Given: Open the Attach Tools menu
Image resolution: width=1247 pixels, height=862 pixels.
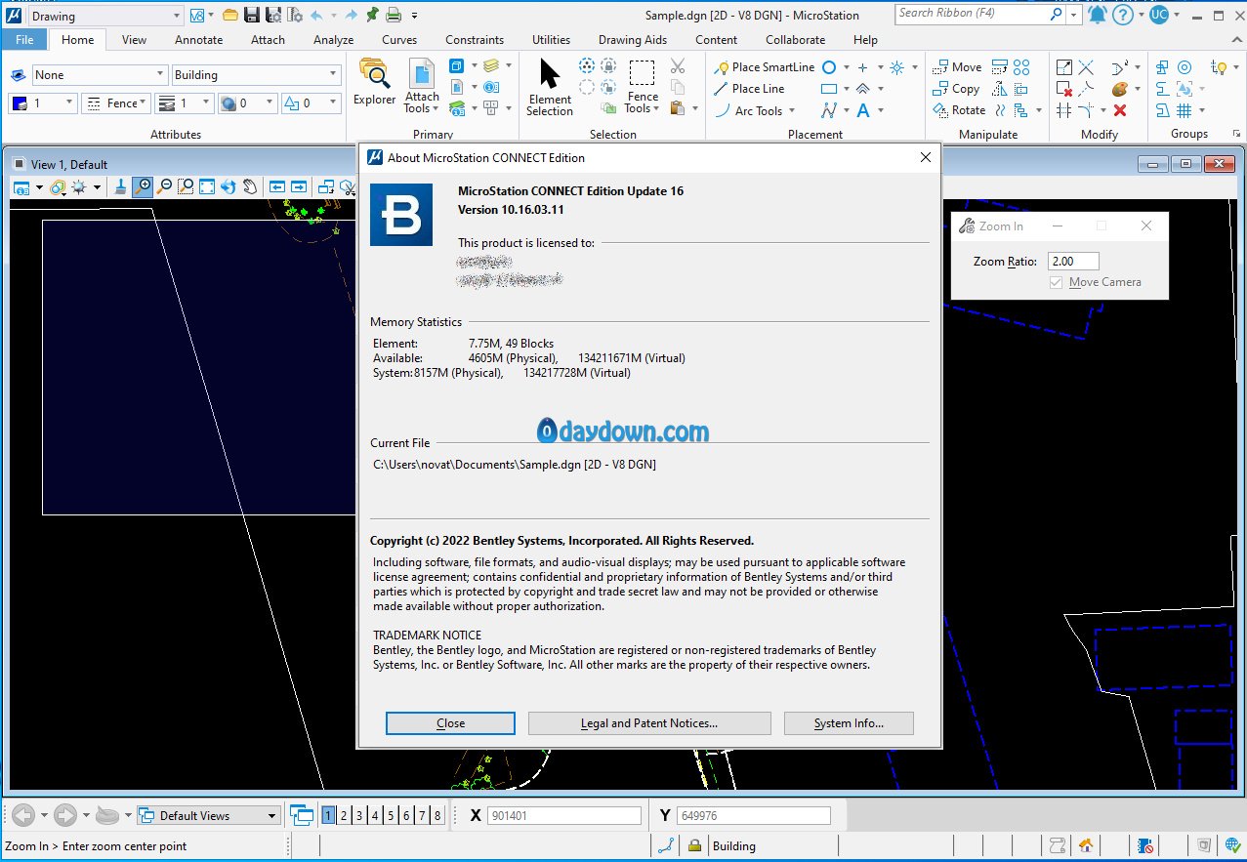Looking at the screenshot, I should coord(422,86).
